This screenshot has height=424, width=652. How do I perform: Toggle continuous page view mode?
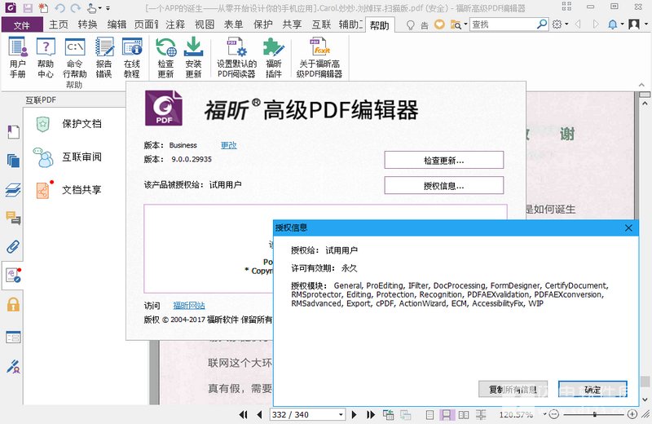coord(446,415)
